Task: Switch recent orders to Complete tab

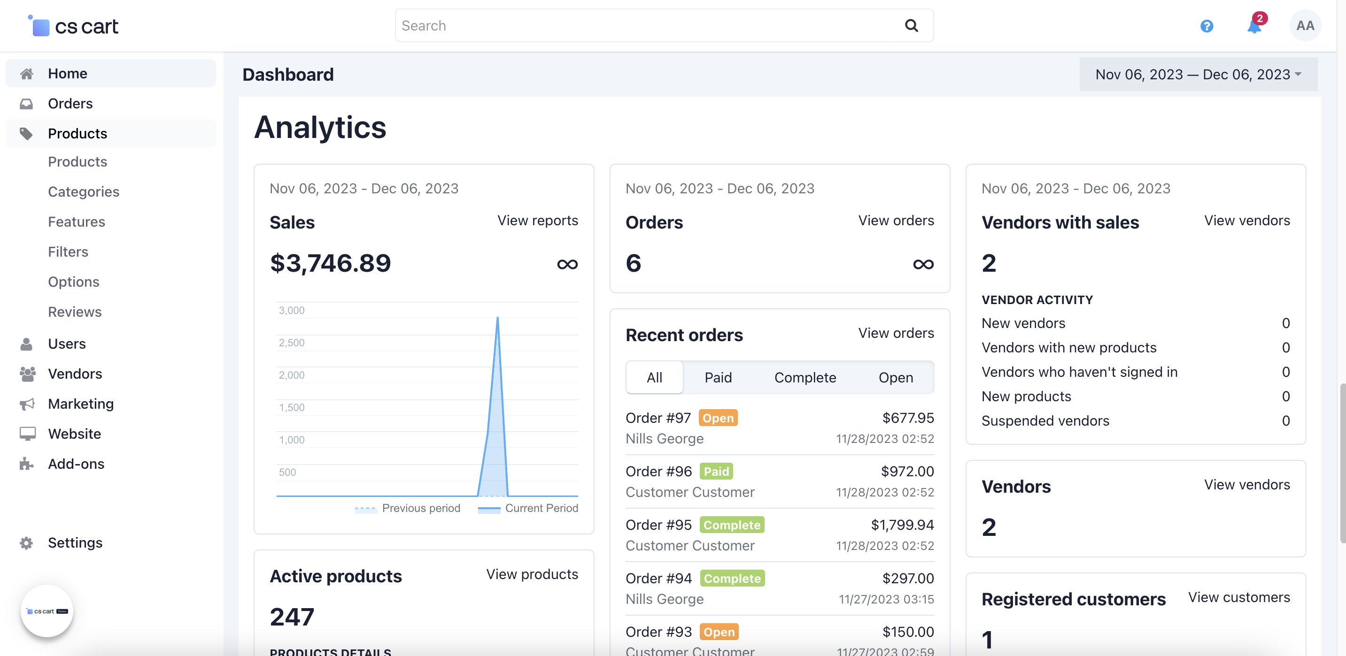Action: coord(805,377)
